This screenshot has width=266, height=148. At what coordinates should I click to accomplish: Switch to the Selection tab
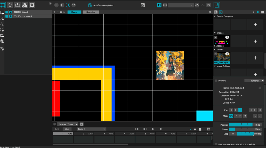coord(91,12)
